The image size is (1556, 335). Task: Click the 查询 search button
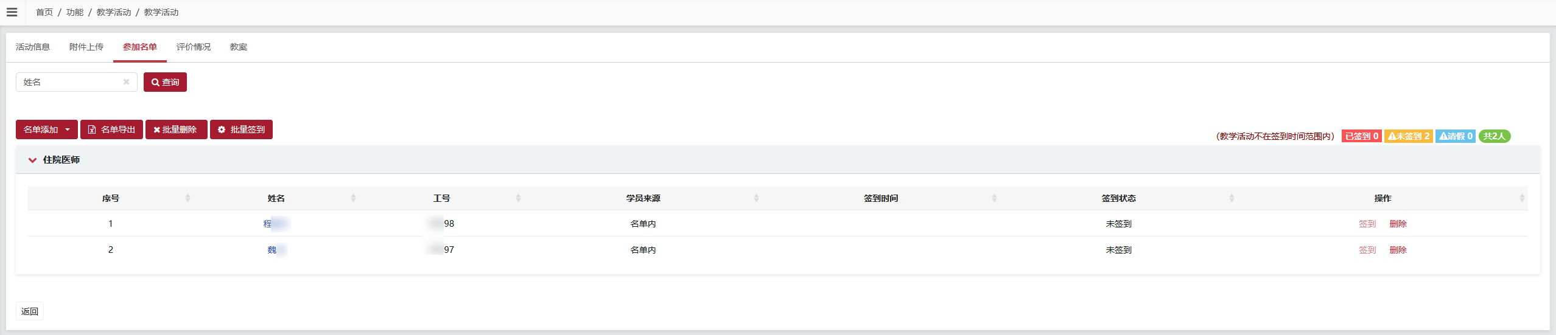(x=165, y=82)
